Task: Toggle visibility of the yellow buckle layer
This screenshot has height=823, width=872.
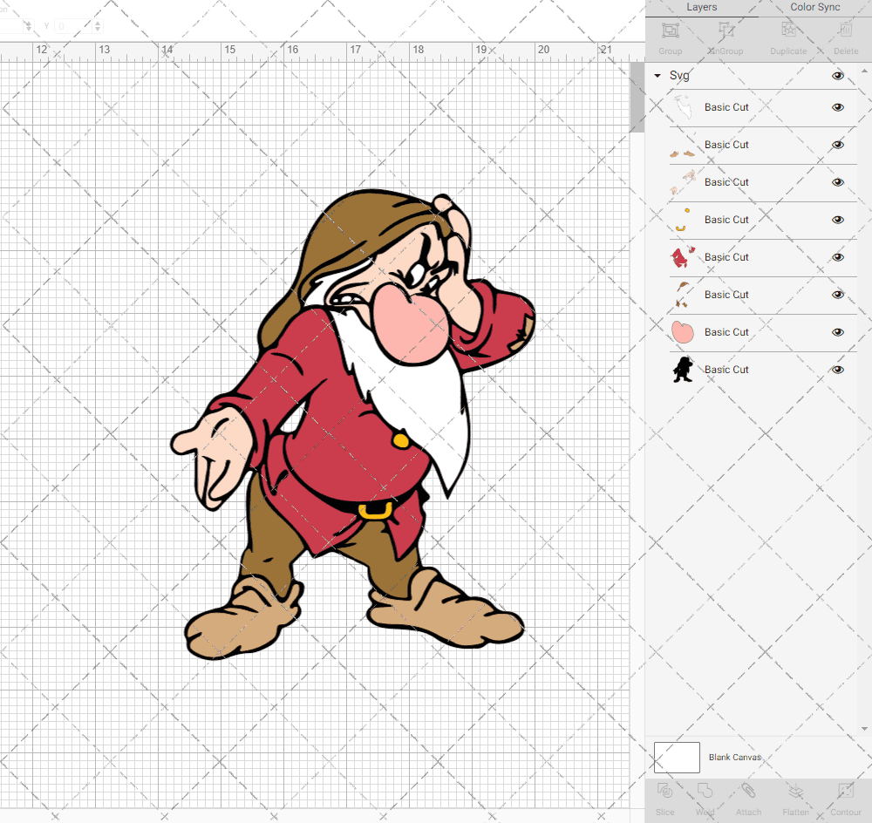Action: [x=837, y=220]
